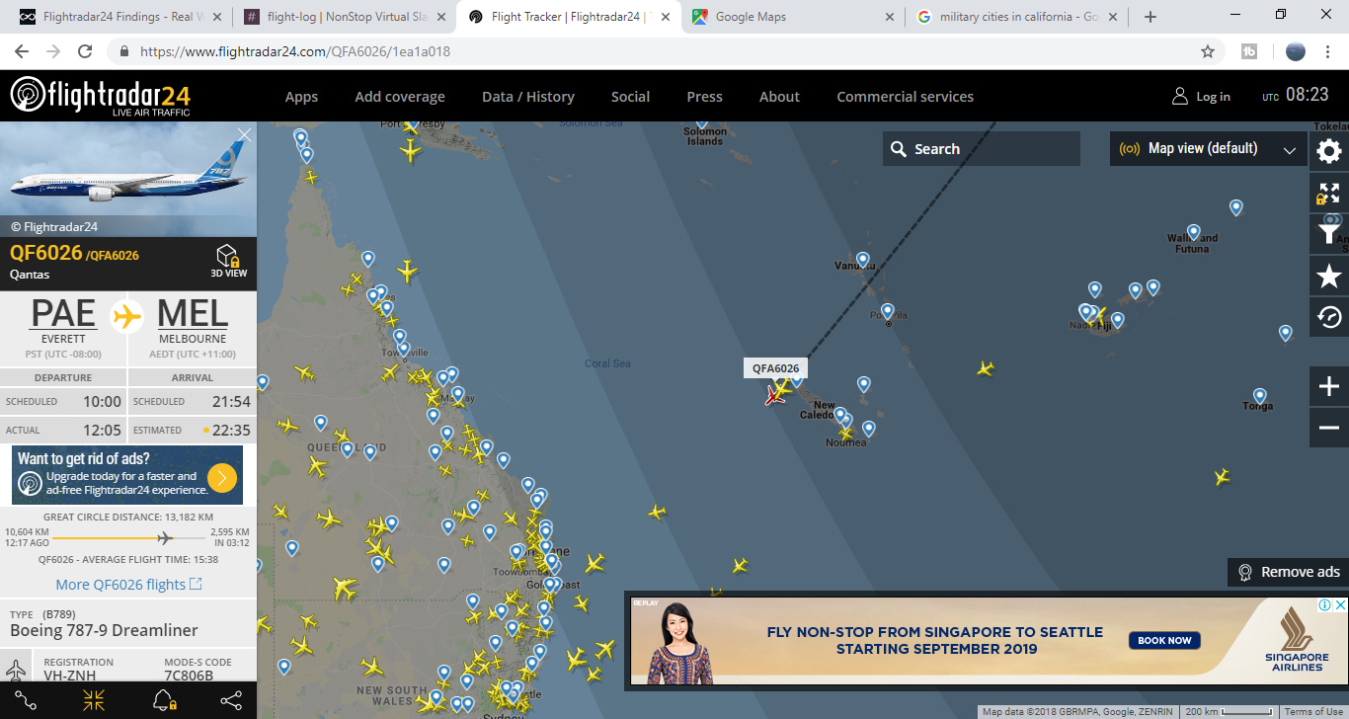Click the PAE departure airport code

click(63, 314)
